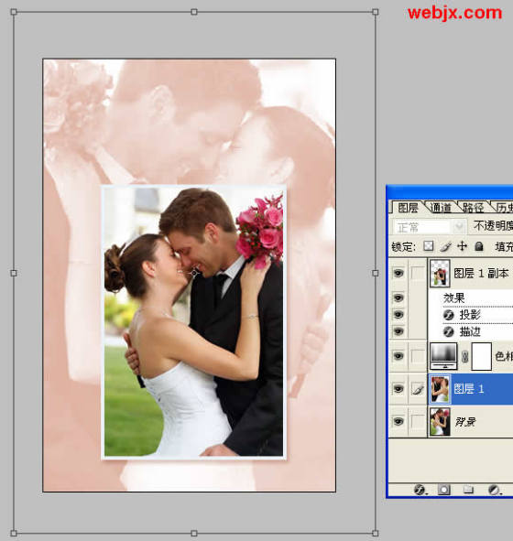This screenshot has height=541, width=513.
Task: Click the 图层 1 副本 layer name
Action: pos(481,274)
